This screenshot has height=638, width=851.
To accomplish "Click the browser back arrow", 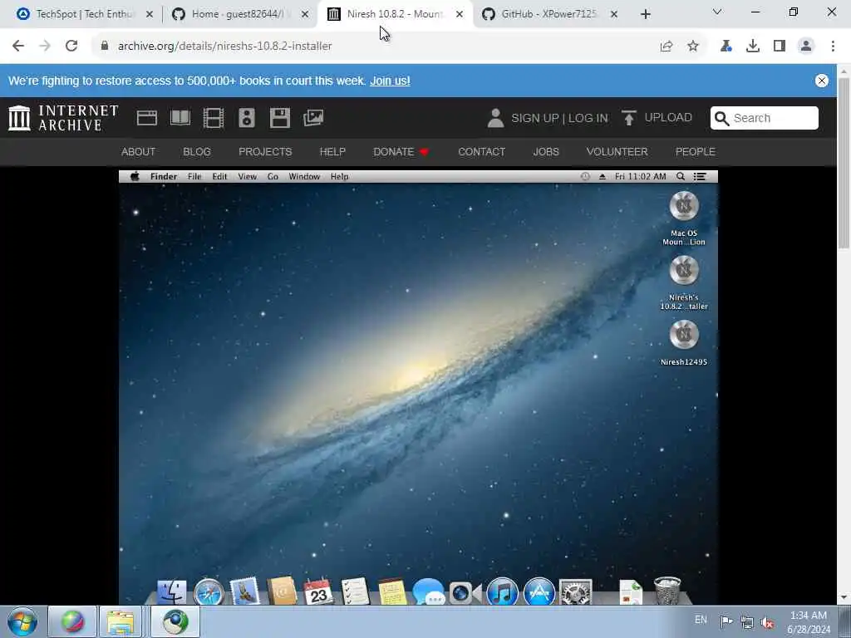I will click(18, 46).
